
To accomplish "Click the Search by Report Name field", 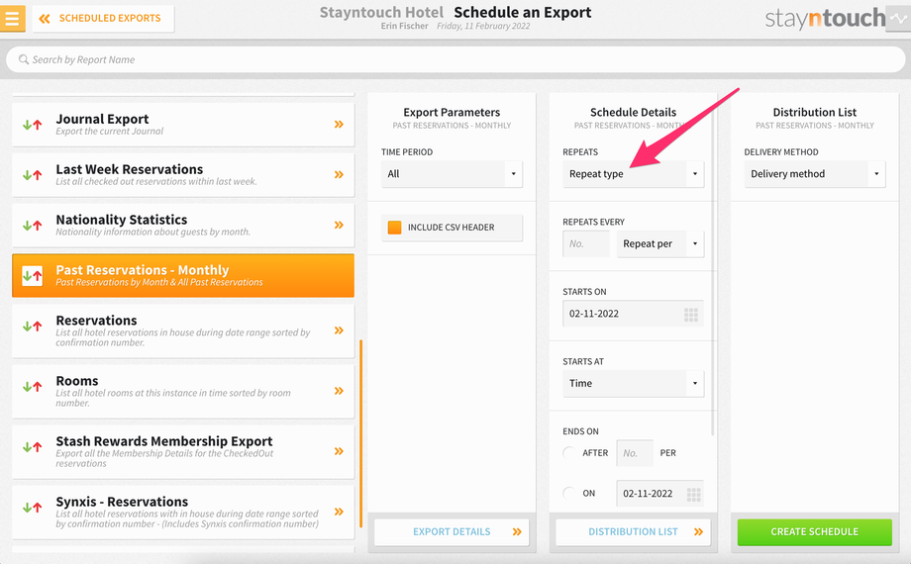I will coord(455,59).
